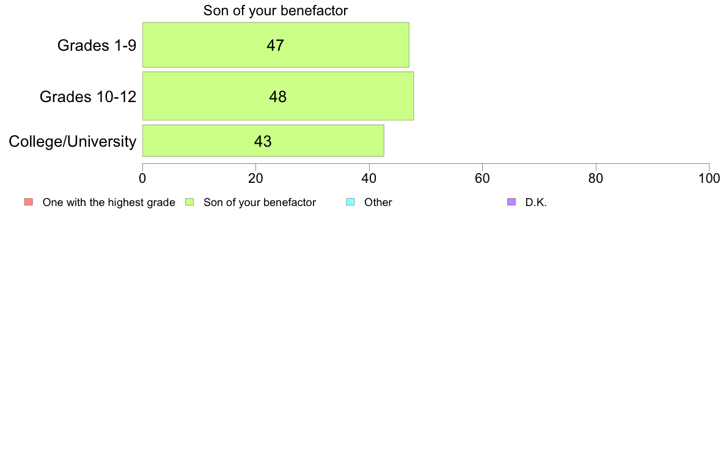
Task: Click the 'Other' legend text
Action: point(378,202)
